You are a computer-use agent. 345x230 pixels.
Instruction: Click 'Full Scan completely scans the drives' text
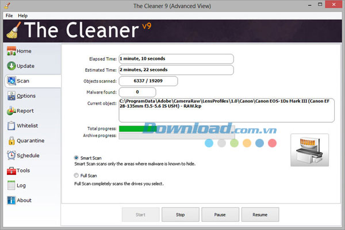click(119, 184)
